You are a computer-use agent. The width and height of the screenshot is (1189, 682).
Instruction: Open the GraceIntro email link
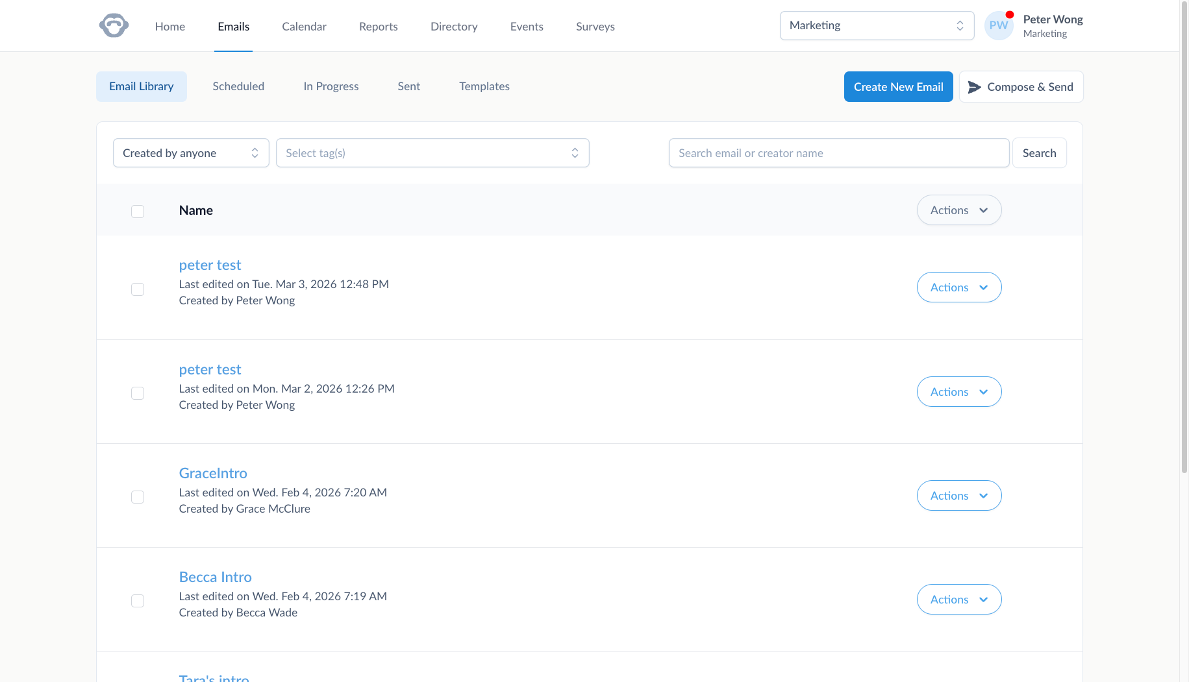click(213, 473)
